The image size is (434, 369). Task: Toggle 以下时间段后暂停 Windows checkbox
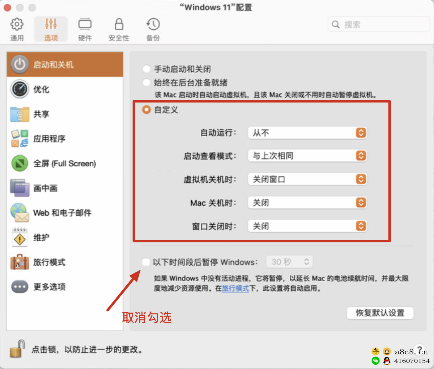pos(146,262)
